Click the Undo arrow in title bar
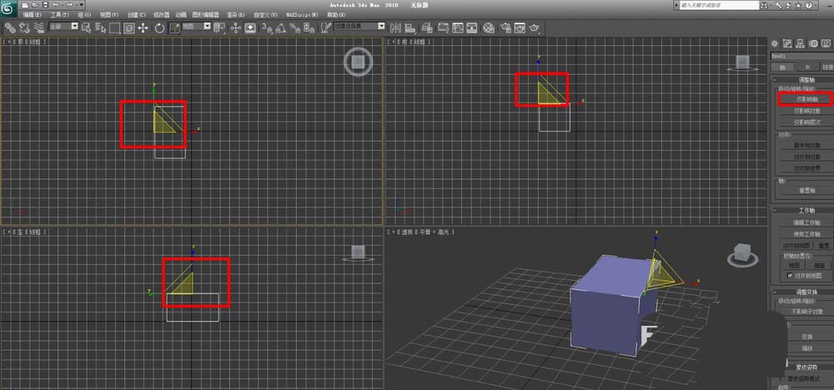Viewport: 834px width, 390px height. pyautogui.click(x=55, y=5)
